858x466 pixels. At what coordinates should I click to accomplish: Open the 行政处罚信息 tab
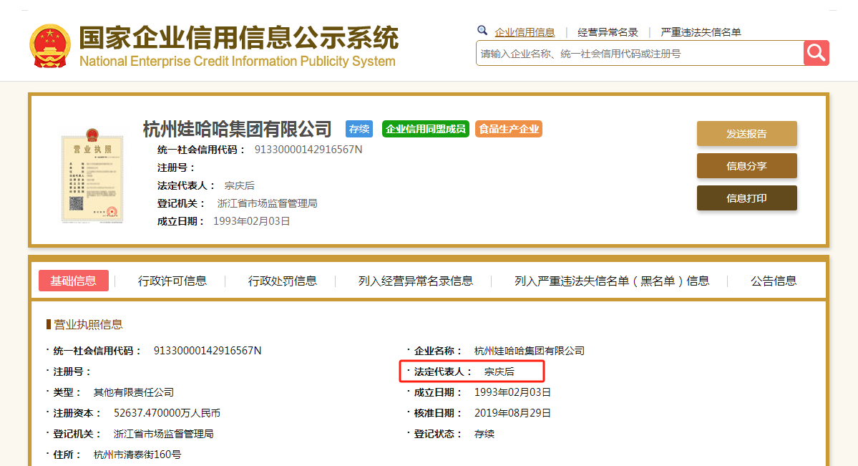(x=283, y=281)
